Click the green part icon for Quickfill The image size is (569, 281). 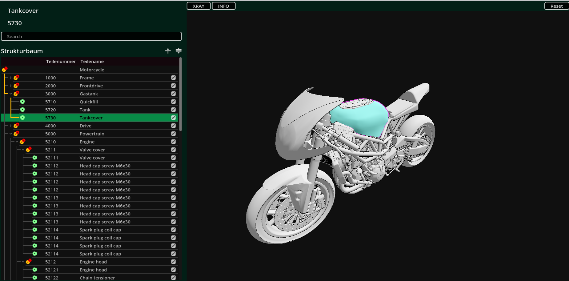(22, 102)
